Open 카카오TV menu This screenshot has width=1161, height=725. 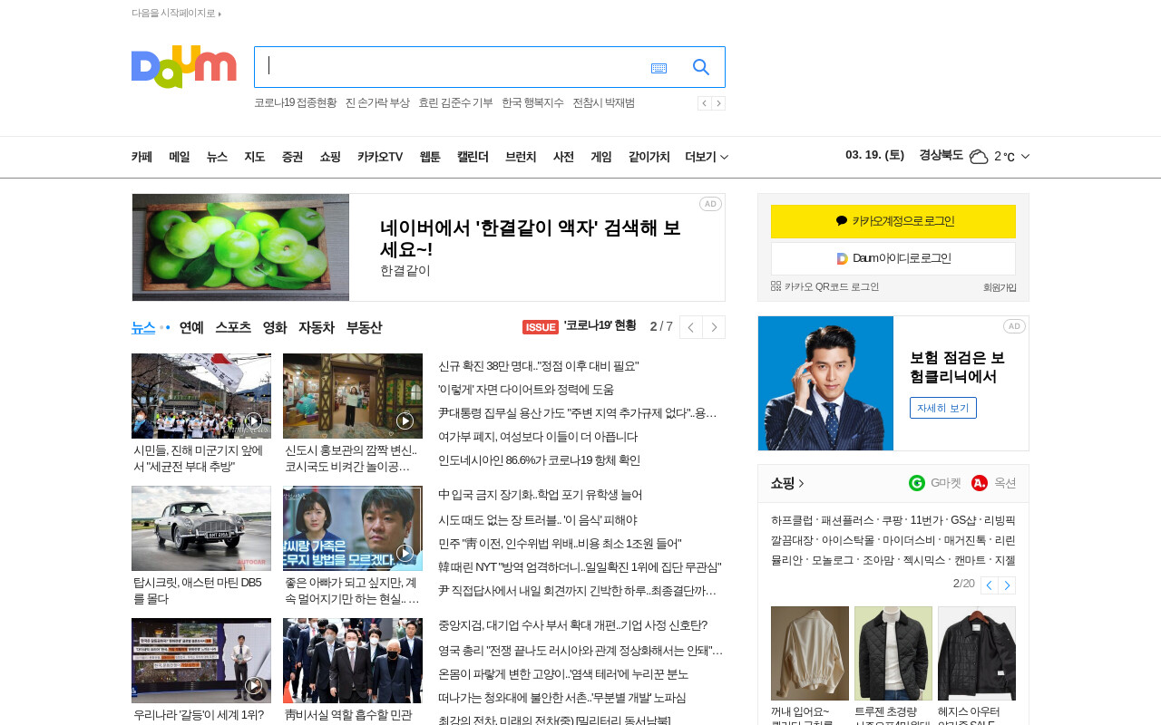380,157
